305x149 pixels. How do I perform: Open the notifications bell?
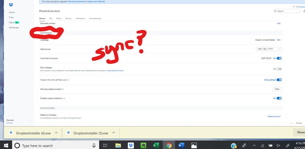304,11
